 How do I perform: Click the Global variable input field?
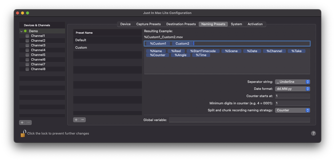point(239,120)
